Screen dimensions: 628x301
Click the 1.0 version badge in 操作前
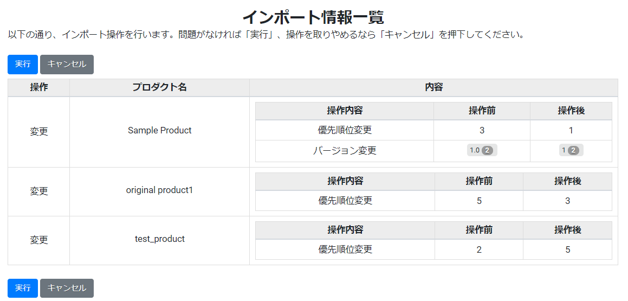(x=482, y=151)
